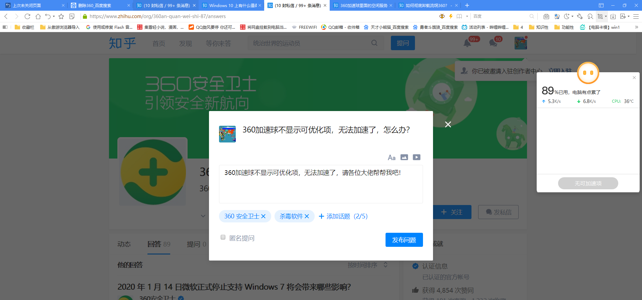The image size is (642, 300).
Task: Expand the translate options dropdown arrow
Action: pos(629,16)
